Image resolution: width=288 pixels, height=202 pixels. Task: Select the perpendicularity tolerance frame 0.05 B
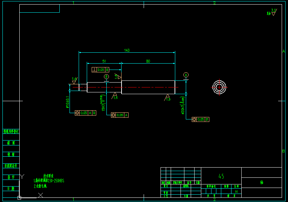coord(100,70)
